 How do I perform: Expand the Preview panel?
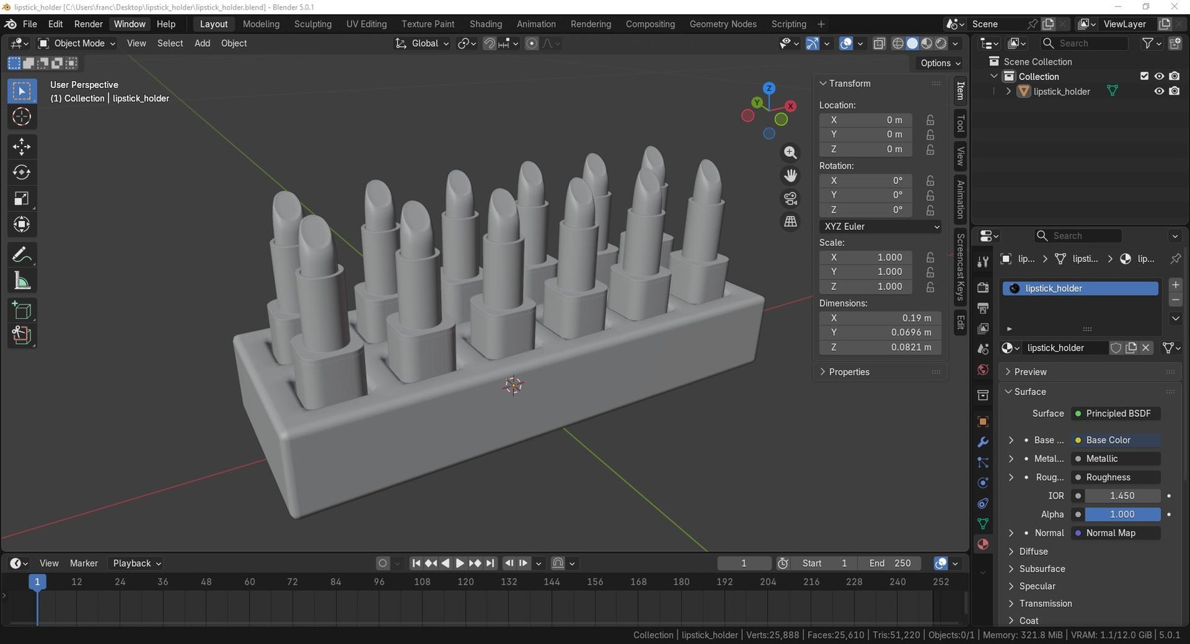pyautogui.click(x=1008, y=372)
